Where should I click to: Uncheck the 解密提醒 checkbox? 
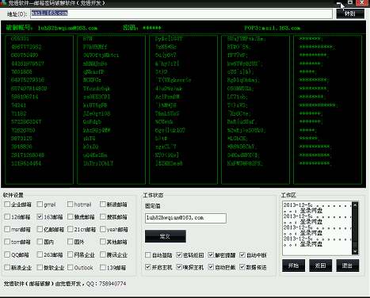click(x=211, y=254)
